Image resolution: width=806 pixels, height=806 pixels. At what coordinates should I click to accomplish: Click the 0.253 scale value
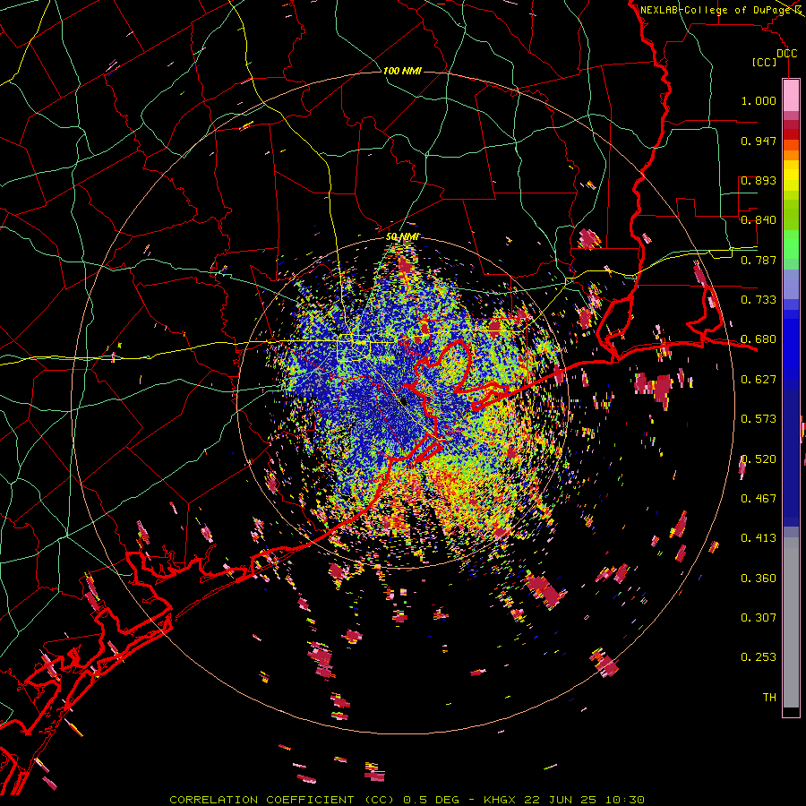click(x=759, y=657)
